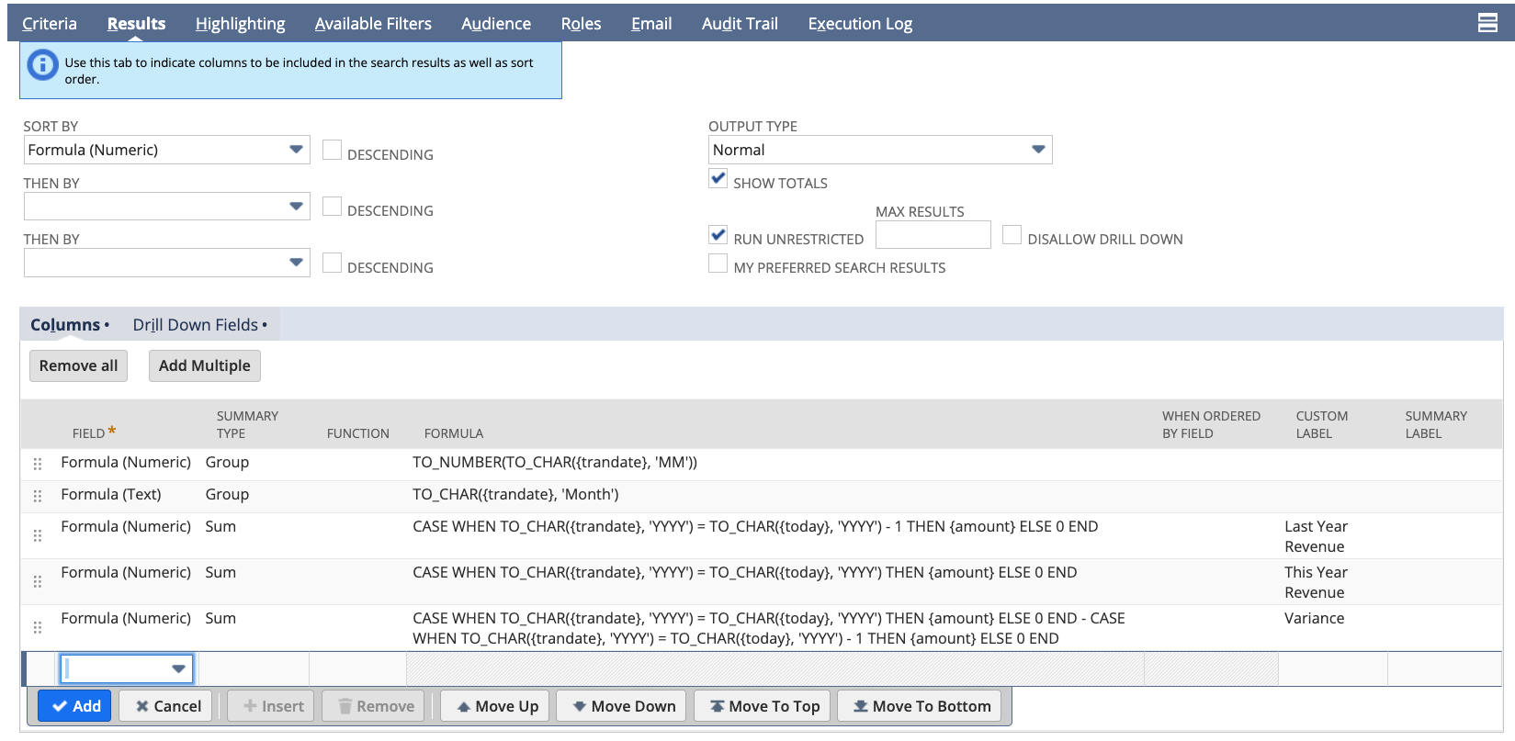This screenshot has height=741, width=1515.
Task: Grab the drag handle of the This Year Revenue row
Action: (38, 581)
